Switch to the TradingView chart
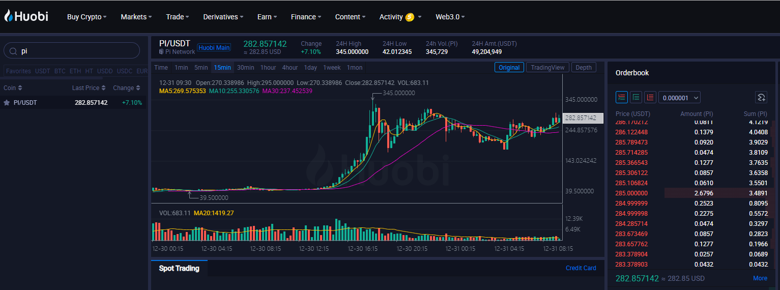The image size is (780, 290). click(x=547, y=68)
